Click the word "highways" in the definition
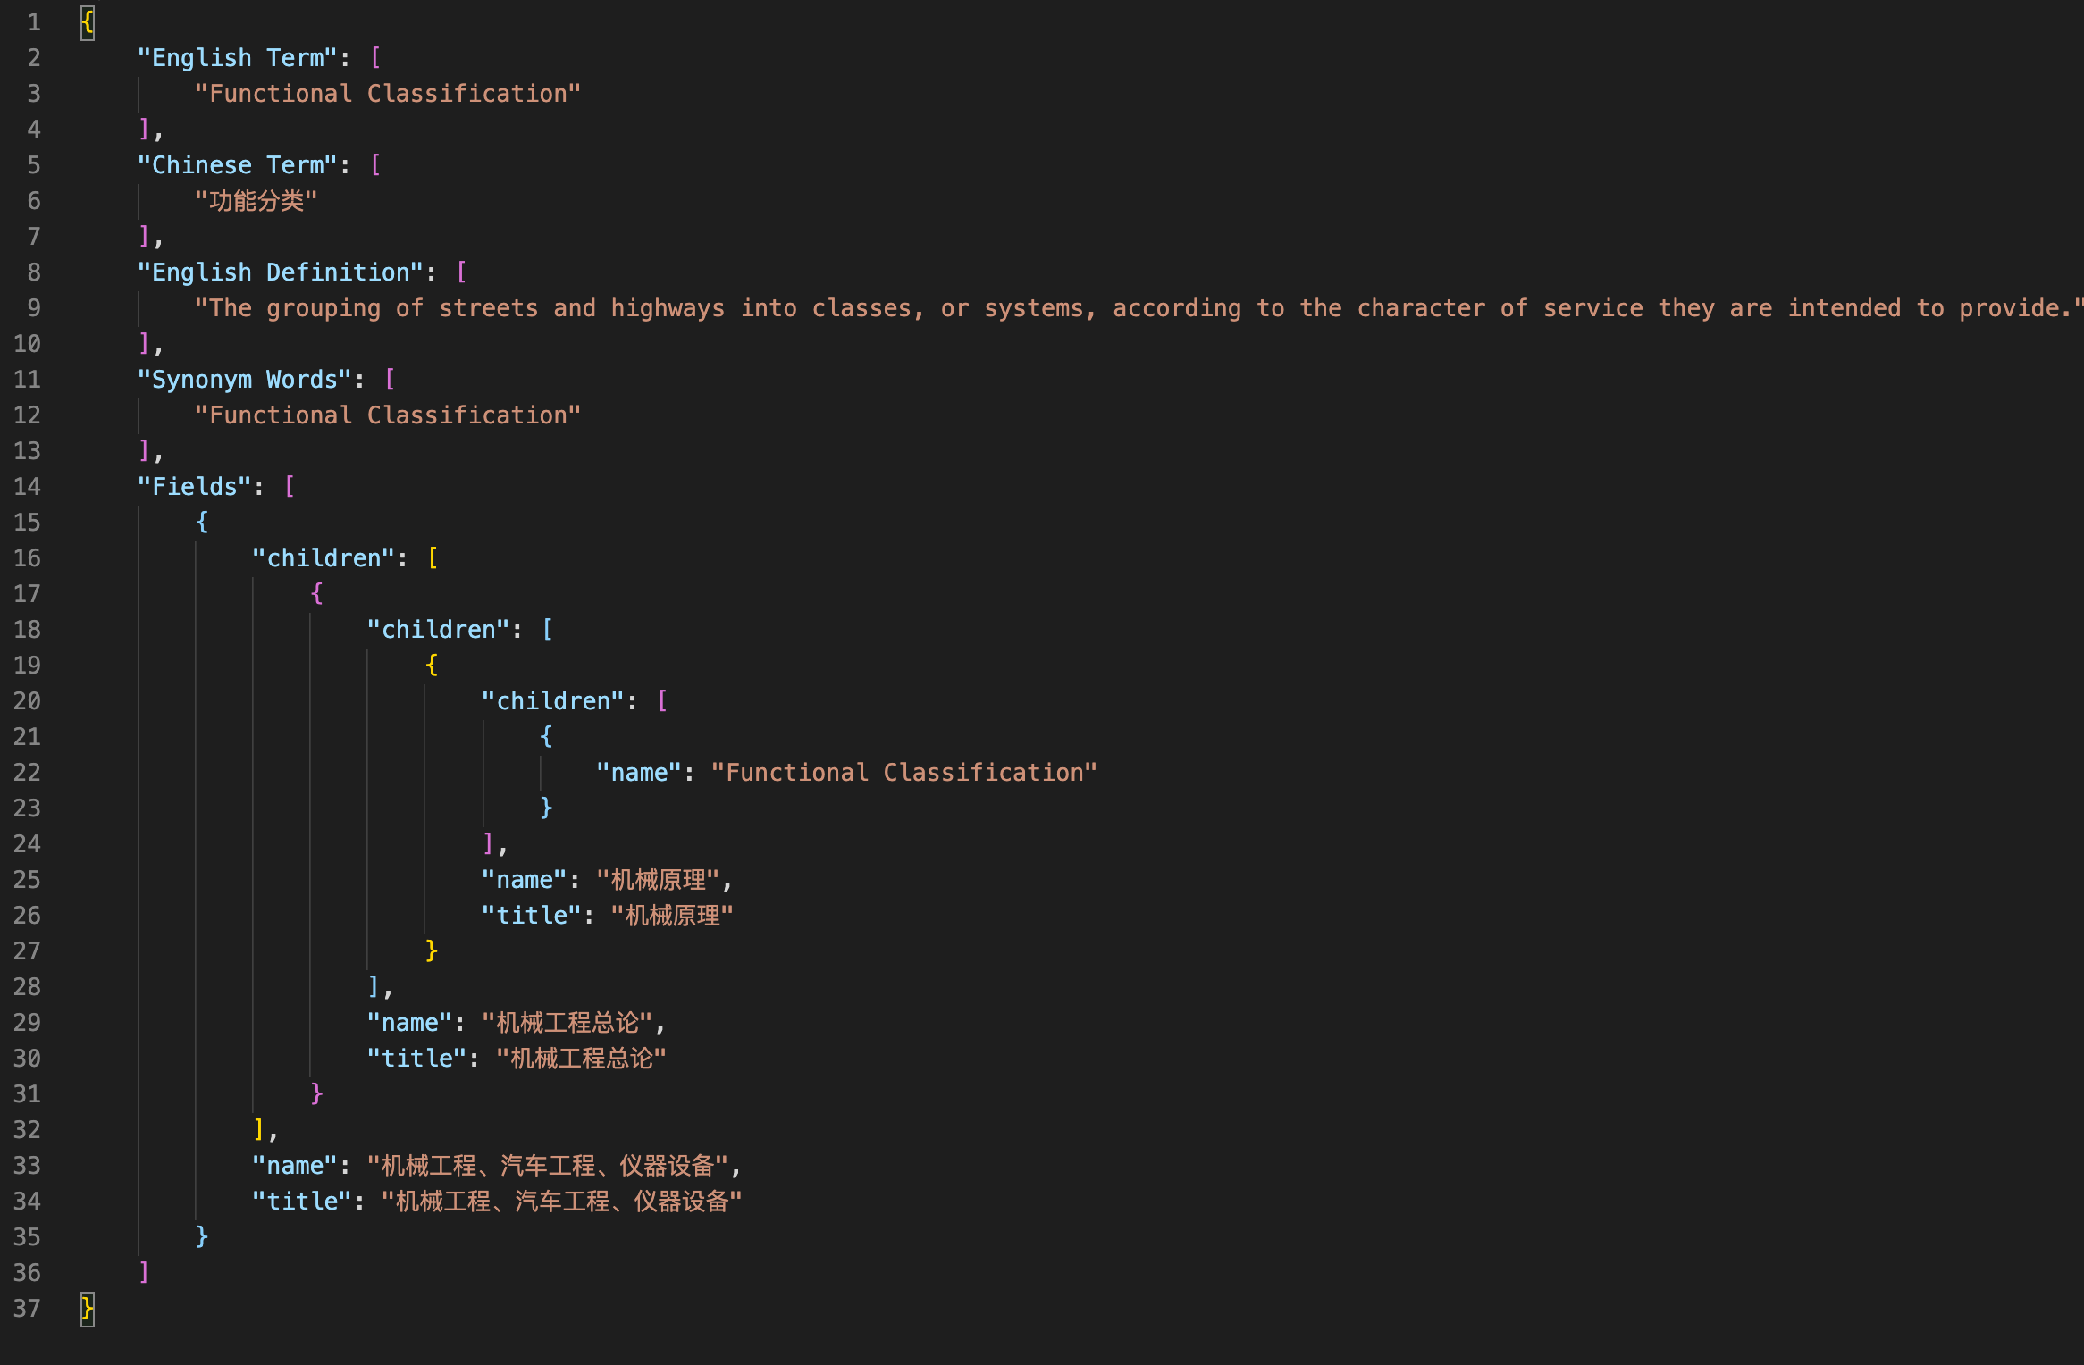2084x1365 pixels. tap(668, 308)
